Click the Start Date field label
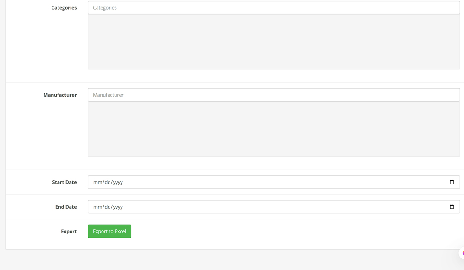 64,182
